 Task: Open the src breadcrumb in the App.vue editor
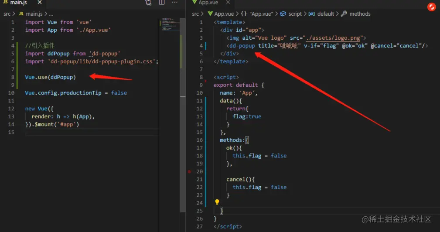195,14
